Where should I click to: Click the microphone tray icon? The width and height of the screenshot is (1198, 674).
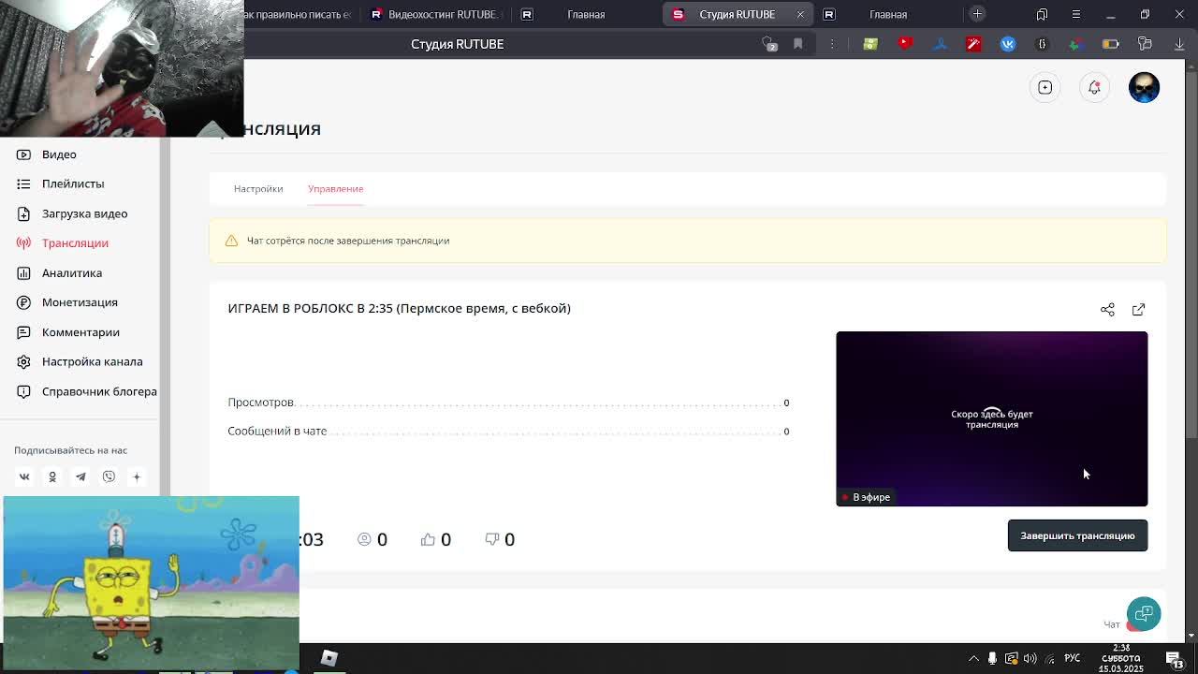coord(992,658)
